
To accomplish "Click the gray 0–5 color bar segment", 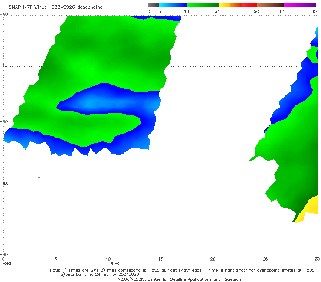I will 154,5.
